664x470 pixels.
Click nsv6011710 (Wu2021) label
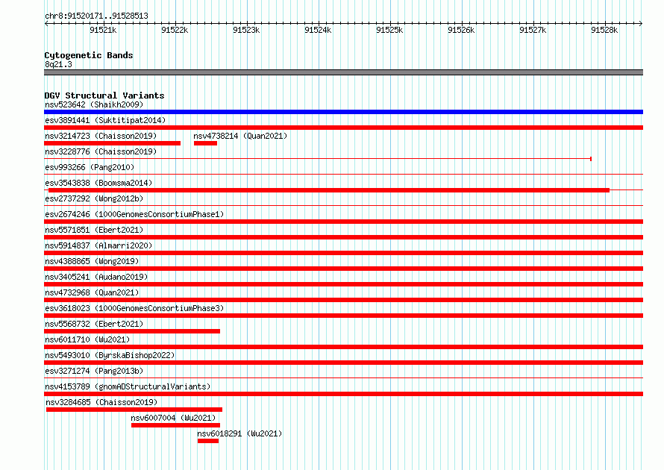87,339
